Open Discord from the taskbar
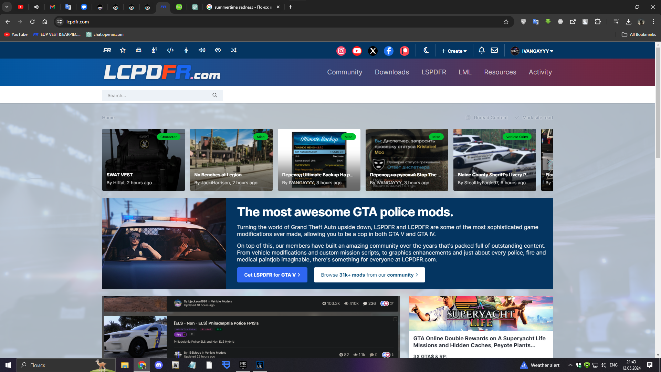 click(159, 365)
